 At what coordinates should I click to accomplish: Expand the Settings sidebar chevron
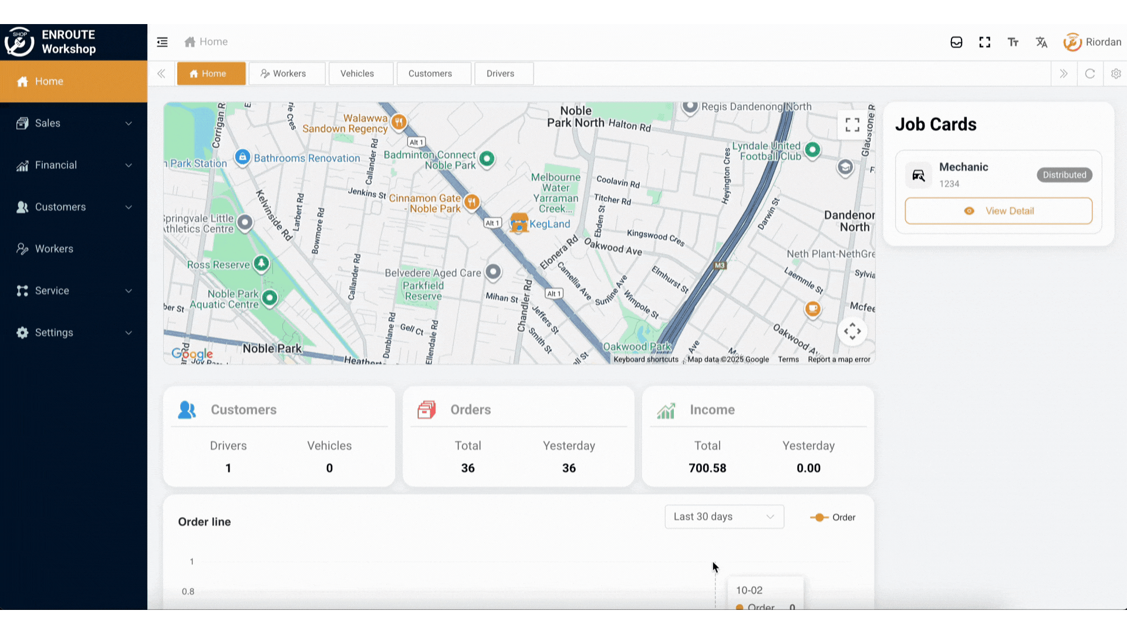click(x=129, y=332)
